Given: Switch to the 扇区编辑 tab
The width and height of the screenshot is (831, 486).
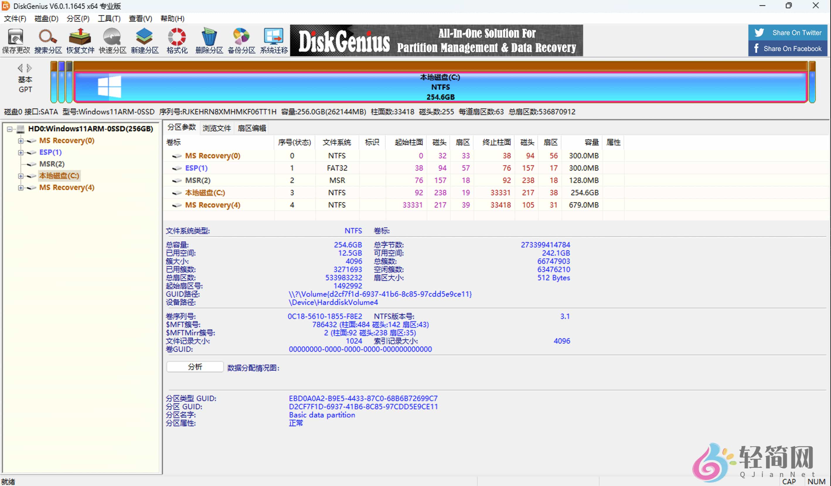Looking at the screenshot, I should pos(252,128).
